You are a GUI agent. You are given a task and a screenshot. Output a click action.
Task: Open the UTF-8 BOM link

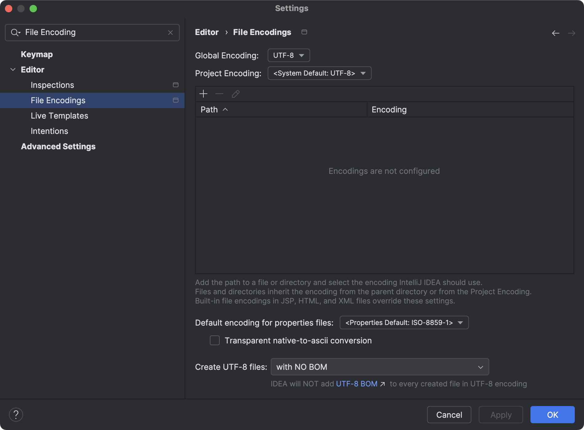pos(357,384)
